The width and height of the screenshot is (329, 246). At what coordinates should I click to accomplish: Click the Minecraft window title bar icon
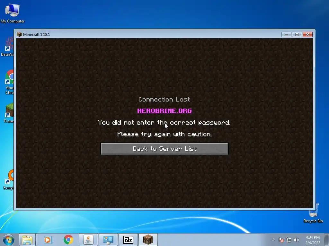coord(19,34)
